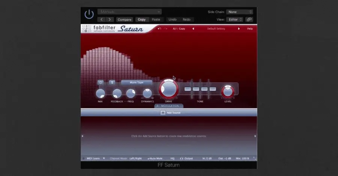Toggle the plugin power bypass button
This screenshot has height=176, width=338.
tap(89, 14)
